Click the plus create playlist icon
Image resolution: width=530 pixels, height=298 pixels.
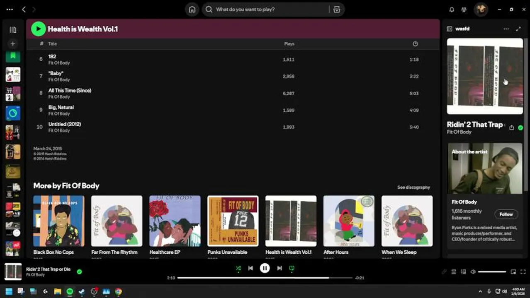(x=13, y=43)
